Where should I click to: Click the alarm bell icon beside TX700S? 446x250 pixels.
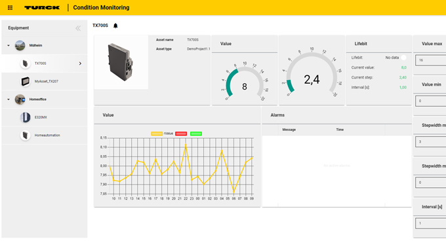coord(115,26)
